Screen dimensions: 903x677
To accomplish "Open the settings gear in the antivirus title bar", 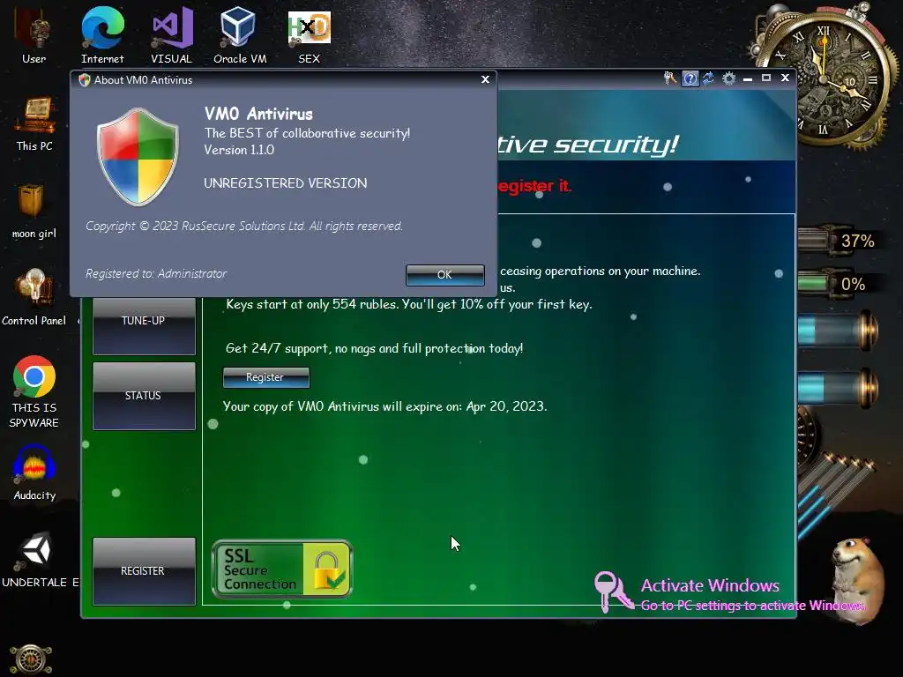I will 728,78.
